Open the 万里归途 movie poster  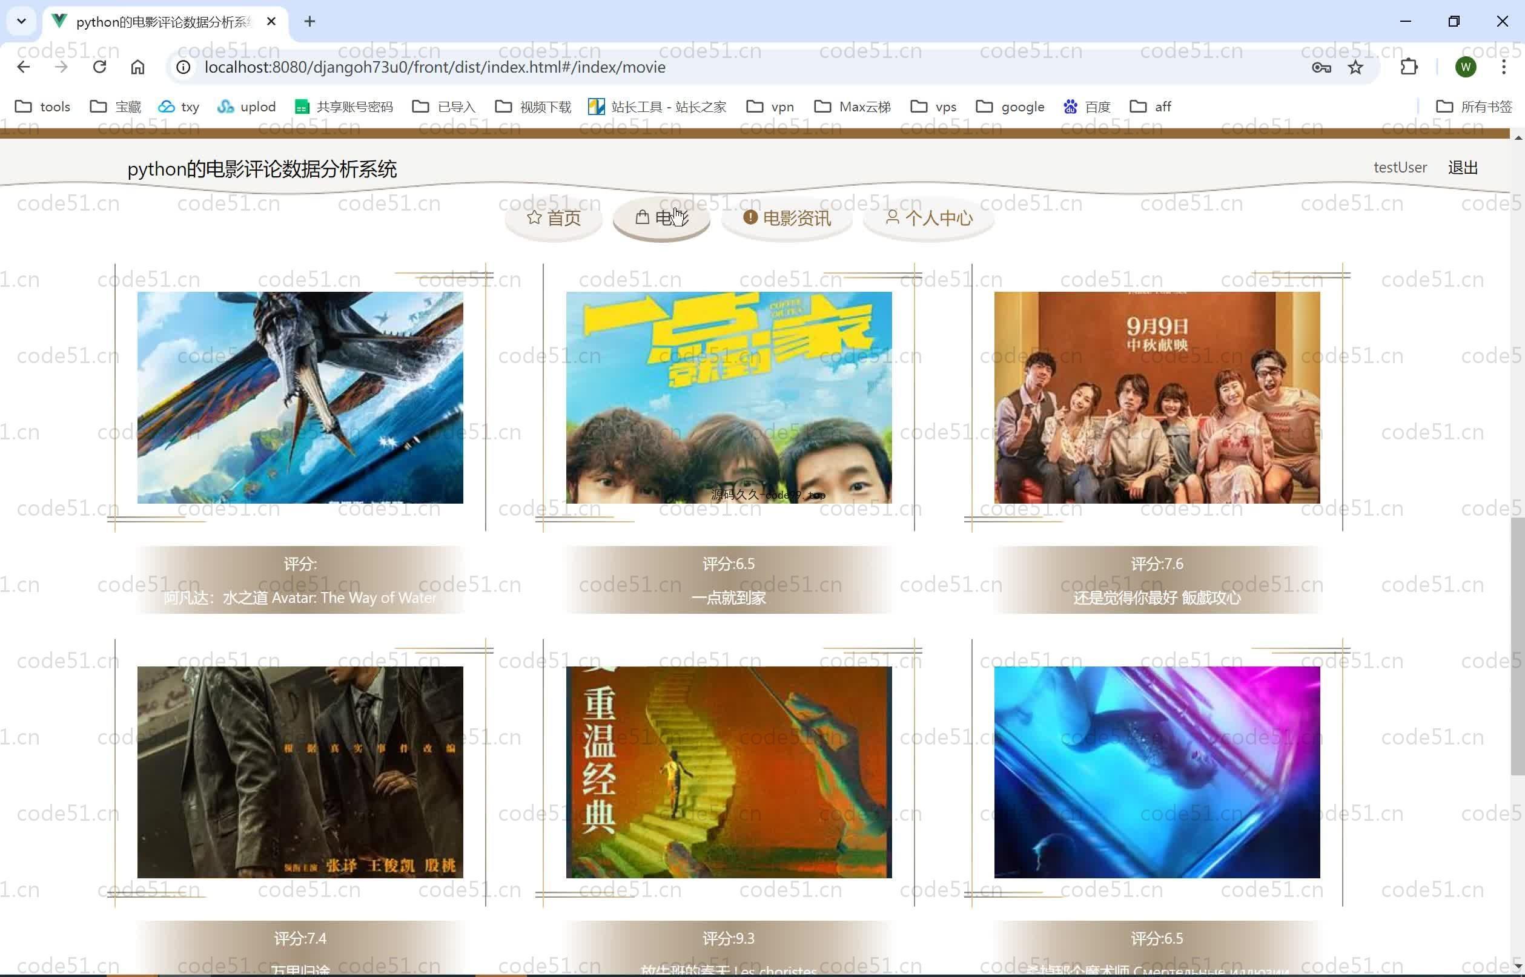(x=300, y=772)
